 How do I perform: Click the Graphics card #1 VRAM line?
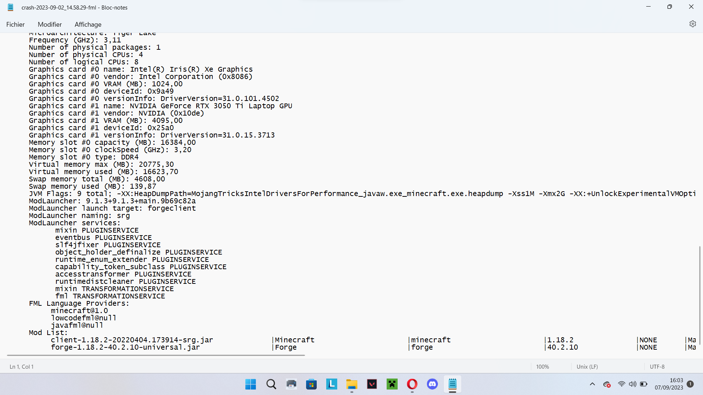[x=106, y=121]
